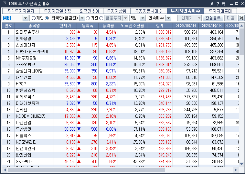Click the pin/link window icon in title bar
245x174 pixels.
(212, 4)
